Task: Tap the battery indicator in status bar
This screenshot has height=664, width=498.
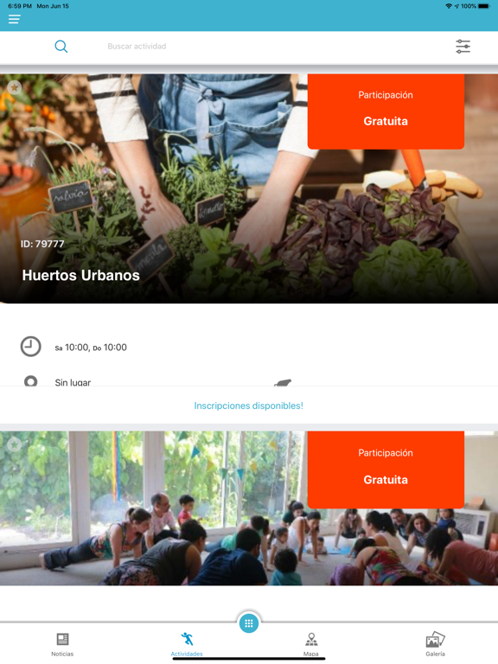Action: click(x=484, y=6)
